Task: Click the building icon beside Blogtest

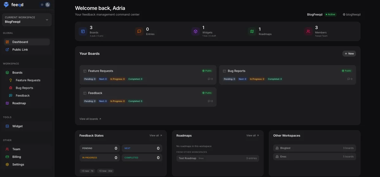Action: 277,148
